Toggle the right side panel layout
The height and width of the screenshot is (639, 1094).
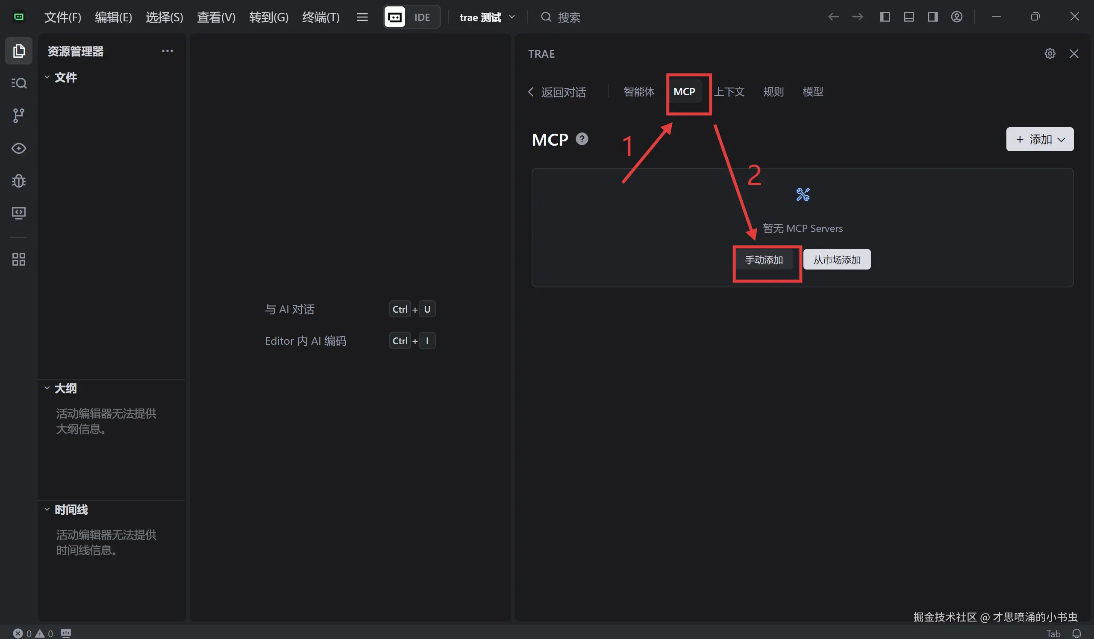coord(932,17)
